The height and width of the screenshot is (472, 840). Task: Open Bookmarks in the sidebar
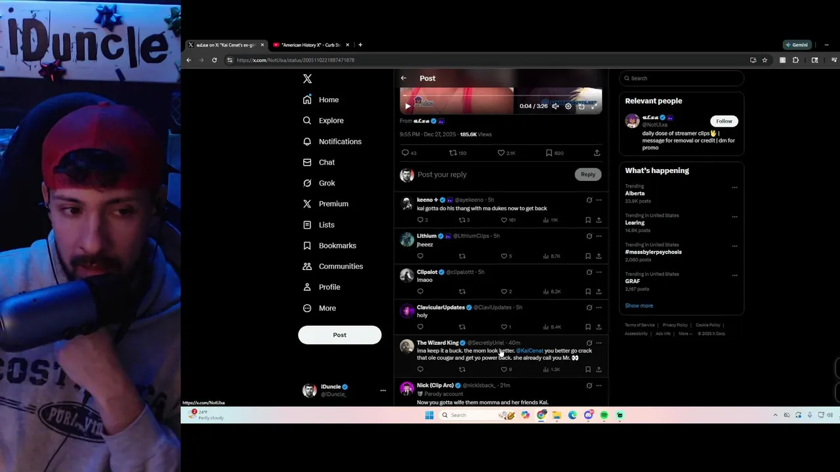pyautogui.click(x=329, y=246)
